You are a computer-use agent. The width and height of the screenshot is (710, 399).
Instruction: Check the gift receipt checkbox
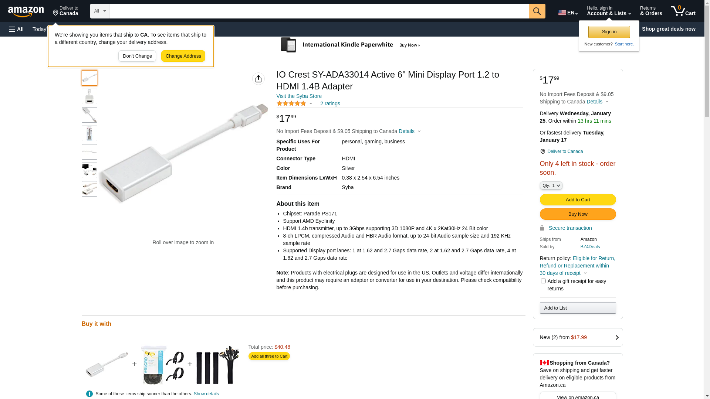coord(543,281)
